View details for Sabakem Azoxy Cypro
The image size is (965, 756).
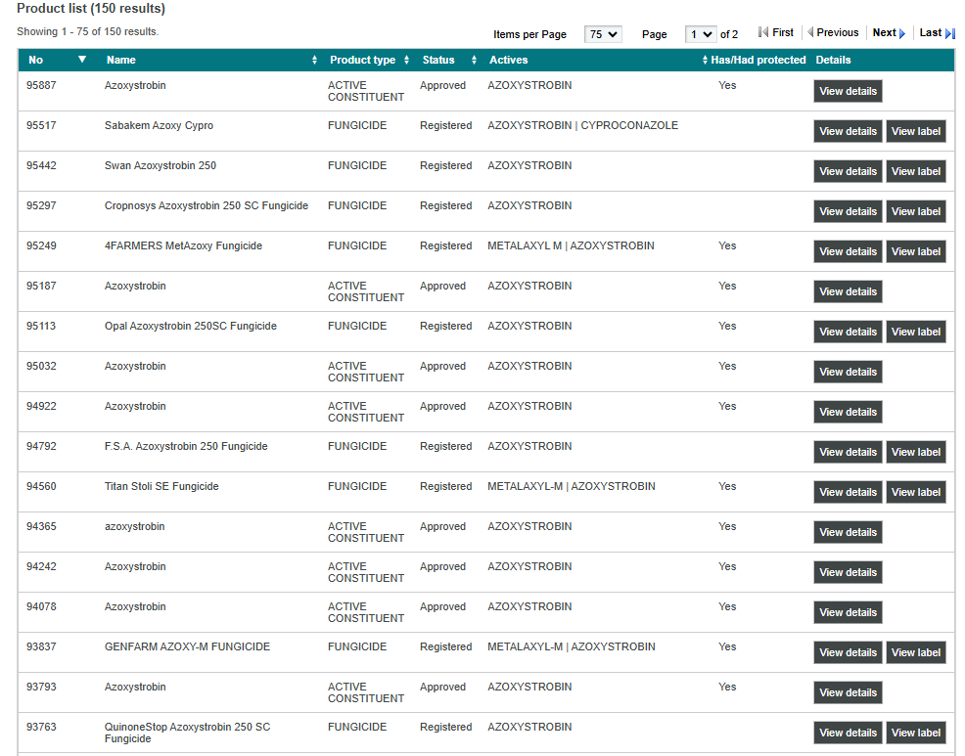[848, 132]
